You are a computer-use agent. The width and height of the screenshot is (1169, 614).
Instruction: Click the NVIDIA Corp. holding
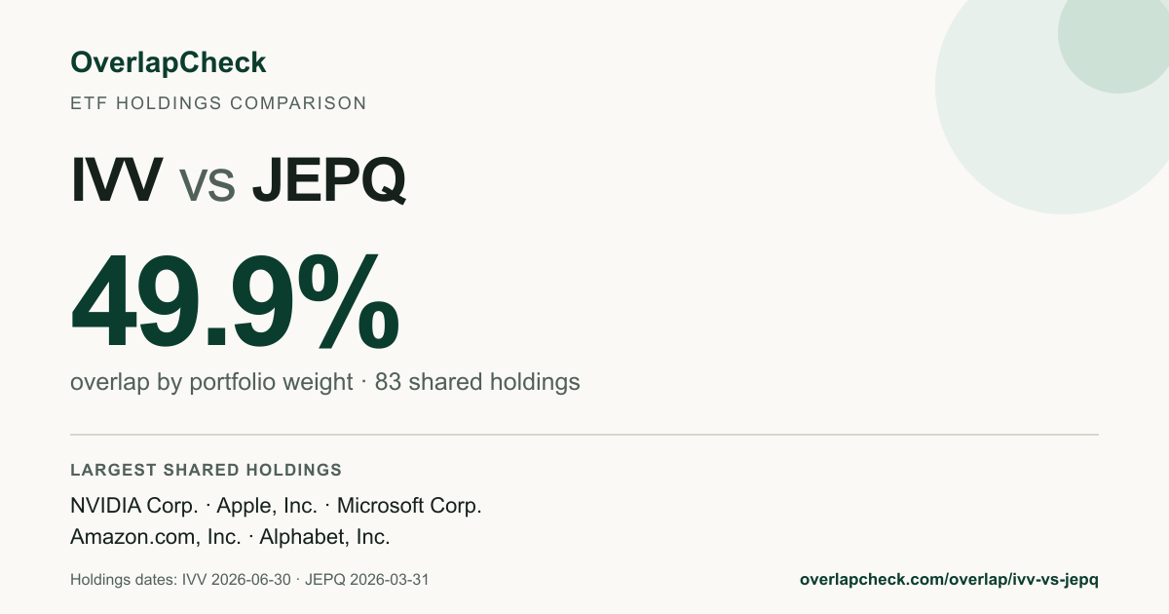tap(135, 506)
